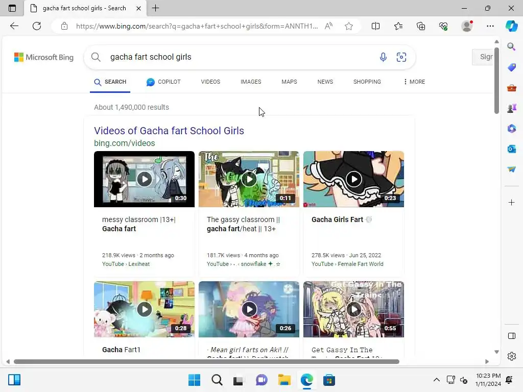Open the taskbar clock and date
The width and height of the screenshot is (523, 392).
coord(488,380)
